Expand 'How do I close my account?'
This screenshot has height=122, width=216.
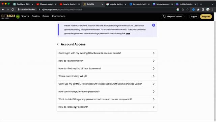107,107
